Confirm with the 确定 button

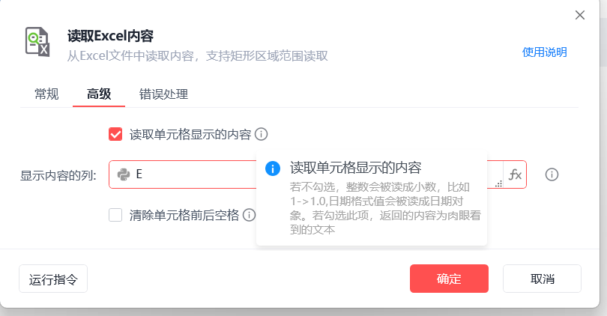pos(449,279)
